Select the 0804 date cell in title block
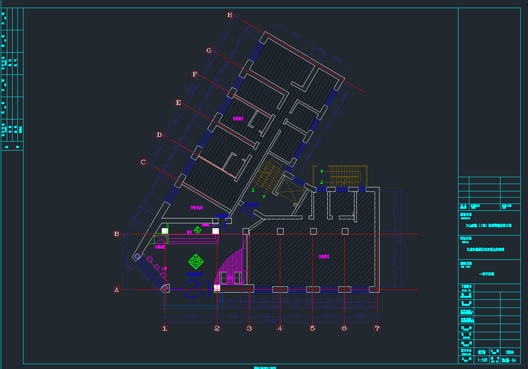The width and height of the screenshot is (528, 369). coord(510,352)
